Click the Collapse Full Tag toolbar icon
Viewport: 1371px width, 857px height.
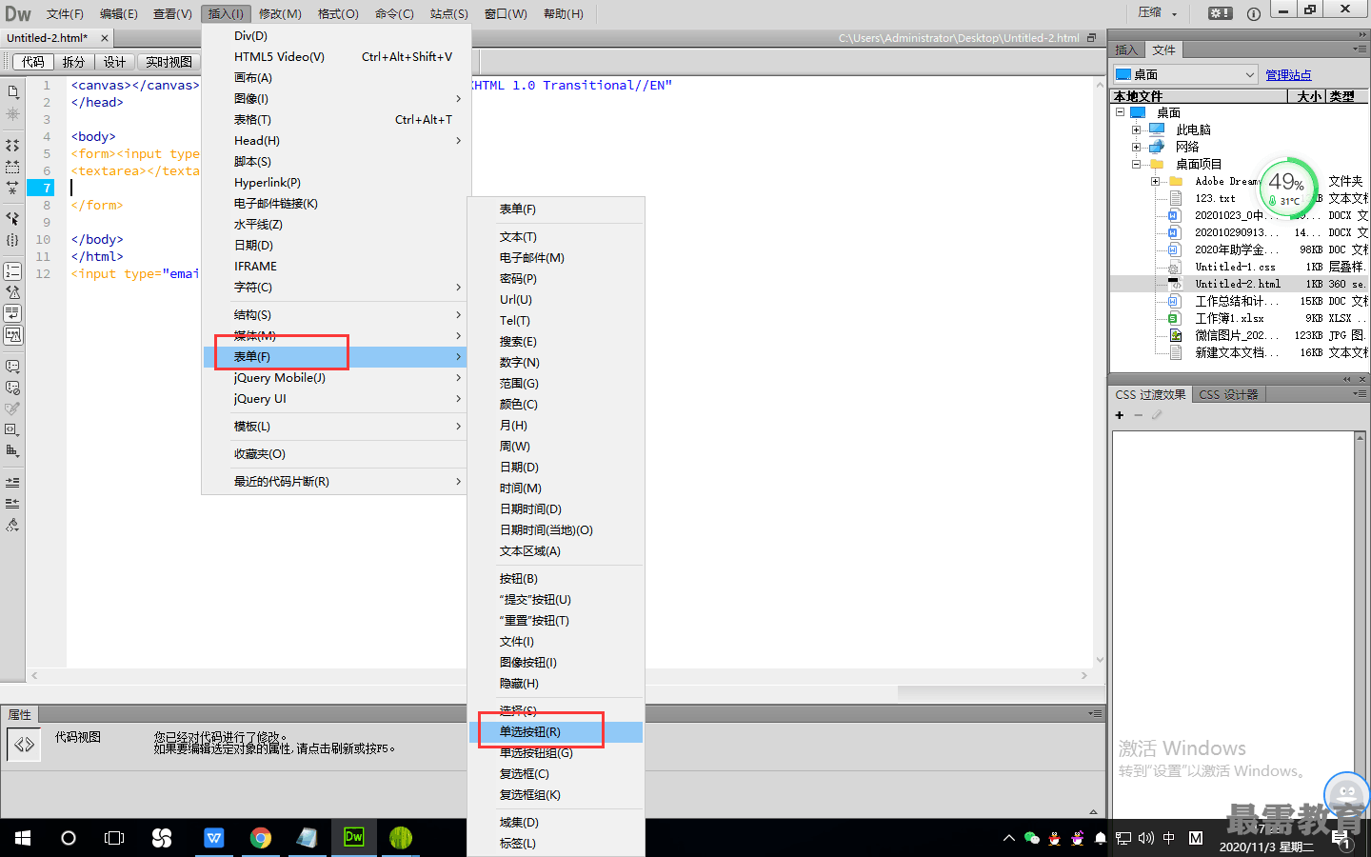click(12, 146)
